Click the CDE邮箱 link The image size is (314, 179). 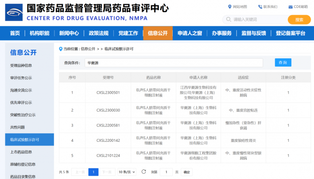point(301,7)
